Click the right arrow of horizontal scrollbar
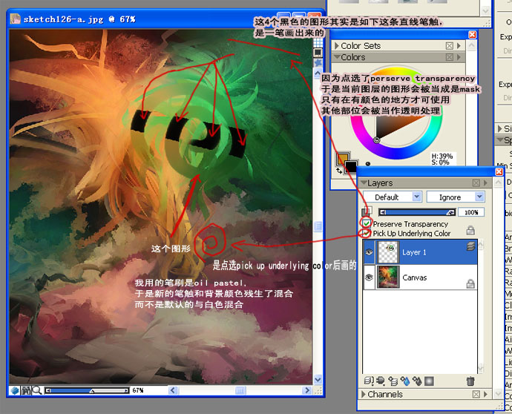The width and height of the screenshot is (512, 414). [306, 390]
